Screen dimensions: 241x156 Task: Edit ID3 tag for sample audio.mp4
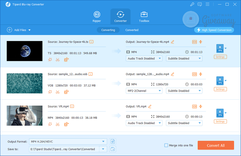[x=194, y=74]
